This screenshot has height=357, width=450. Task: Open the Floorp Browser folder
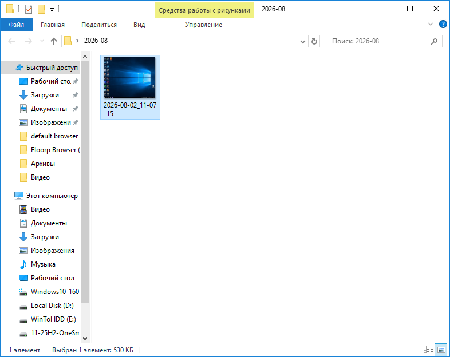(x=56, y=150)
